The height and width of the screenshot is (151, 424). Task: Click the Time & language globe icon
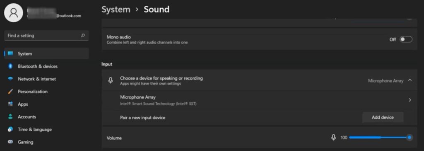pos(10,130)
